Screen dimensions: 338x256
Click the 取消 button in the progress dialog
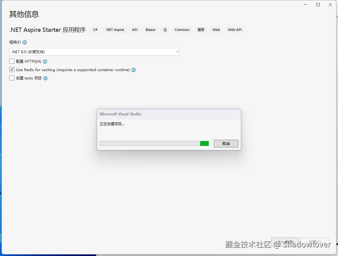(226, 144)
